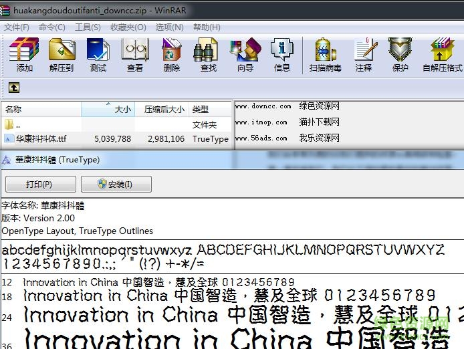Image resolution: width=464 pixels, height=349 pixels.
Task: Sort by Type (类型) column header
Action: (x=210, y=109)
